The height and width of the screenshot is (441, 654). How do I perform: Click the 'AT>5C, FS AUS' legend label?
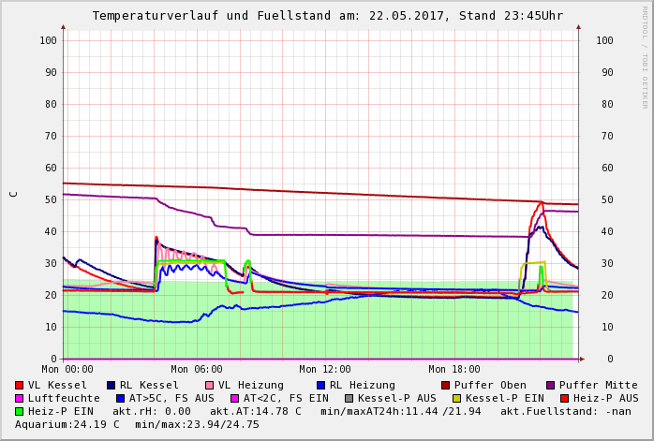tap(171, 398)
